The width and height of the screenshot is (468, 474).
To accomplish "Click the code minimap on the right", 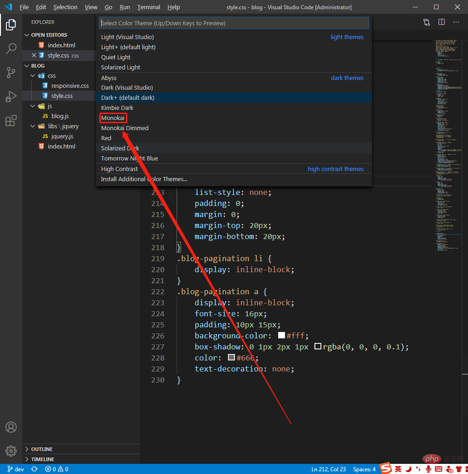I will coord(449,145).
